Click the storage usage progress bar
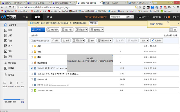Viewport: 180px width, 112px height. [x=14, y=99]
